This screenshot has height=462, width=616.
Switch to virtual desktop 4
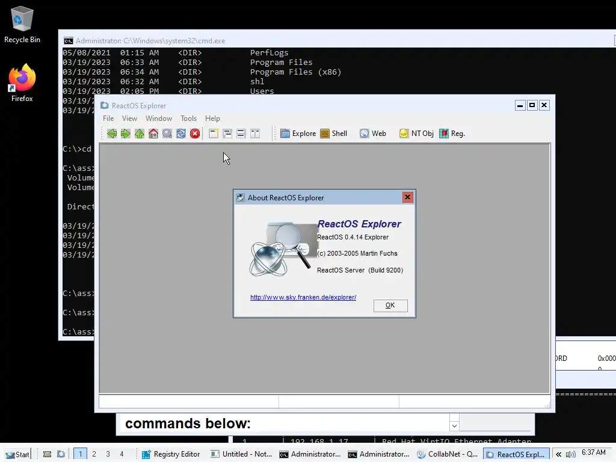(x=122, y=454)
